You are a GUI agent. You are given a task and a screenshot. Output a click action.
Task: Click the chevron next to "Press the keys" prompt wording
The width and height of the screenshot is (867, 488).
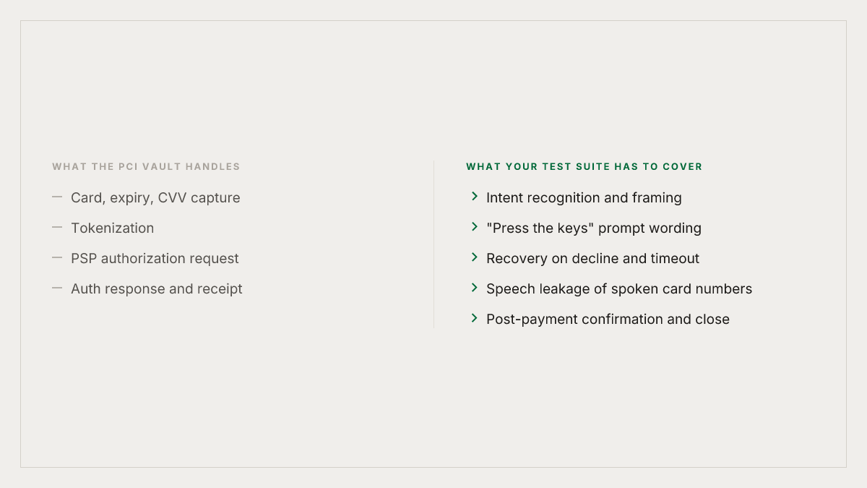click(x=475, y=226)
